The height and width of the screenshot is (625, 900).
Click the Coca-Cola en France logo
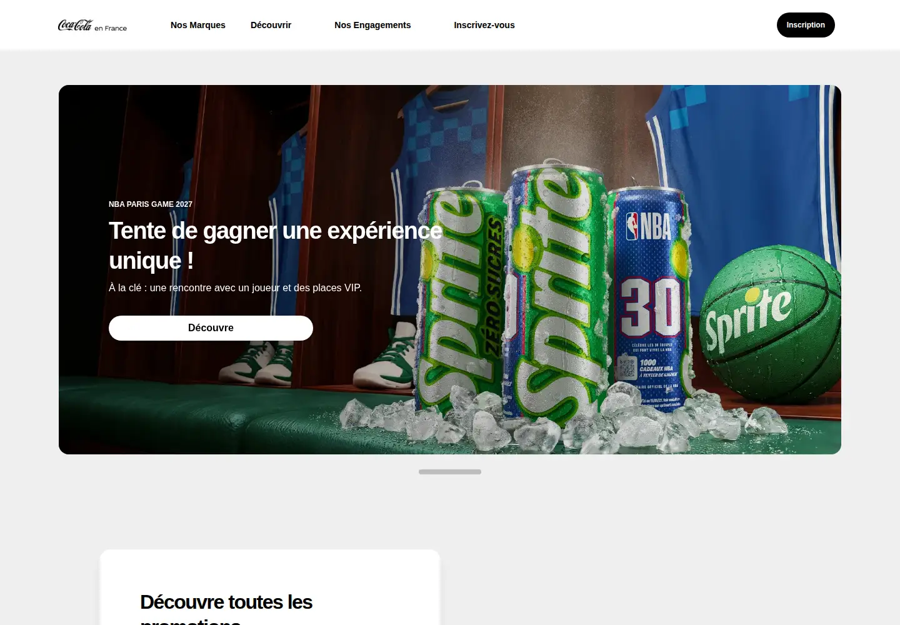(92, 26)
